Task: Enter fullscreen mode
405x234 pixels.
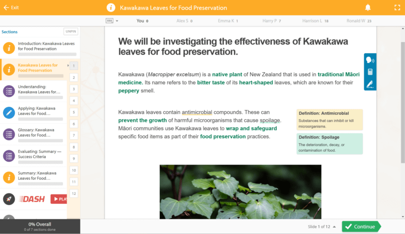Action: click(397, 7)
